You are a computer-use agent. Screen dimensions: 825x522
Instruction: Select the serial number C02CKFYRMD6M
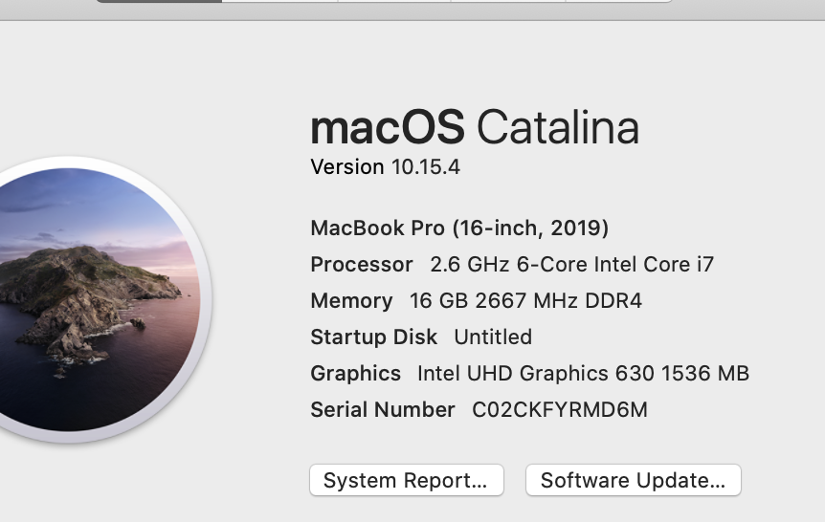(x=559, y=409)
